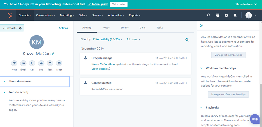Open the Actions dropdown
262x127 pixels.
[x=65, y=28]
